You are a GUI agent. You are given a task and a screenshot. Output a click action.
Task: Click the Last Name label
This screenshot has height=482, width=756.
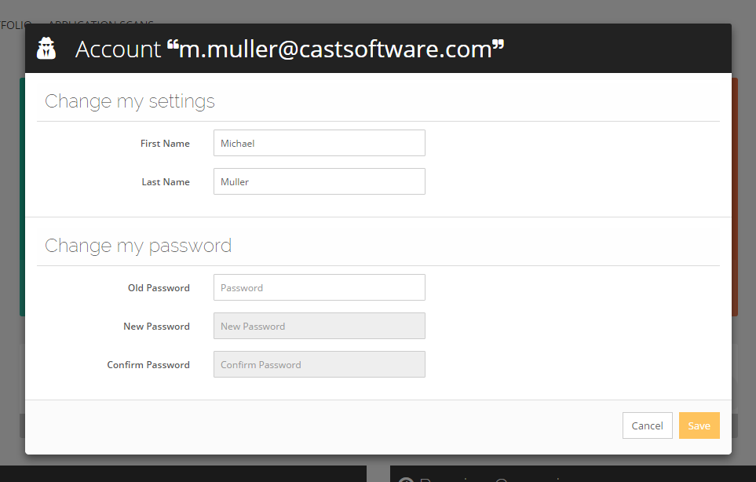[x=166, y=182]
